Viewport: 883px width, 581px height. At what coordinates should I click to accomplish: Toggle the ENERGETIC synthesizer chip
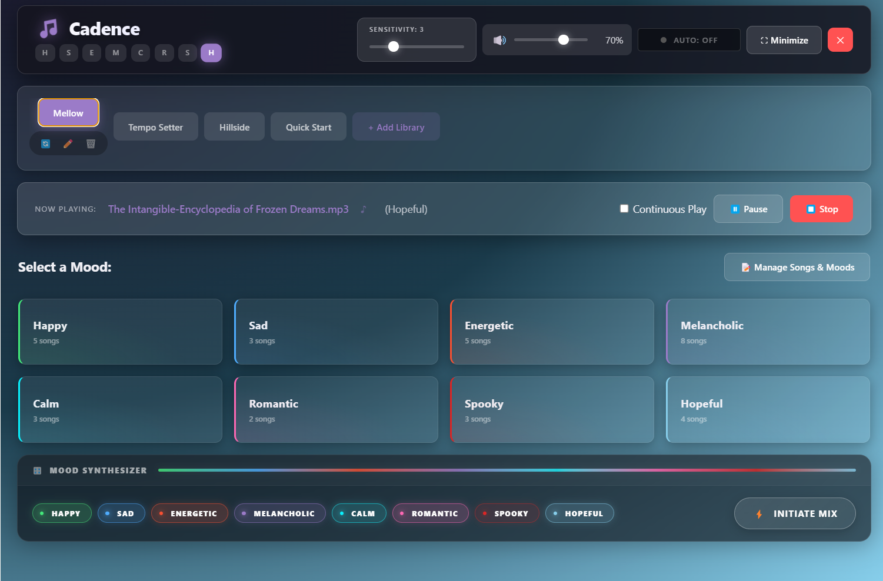coord(189,513)
